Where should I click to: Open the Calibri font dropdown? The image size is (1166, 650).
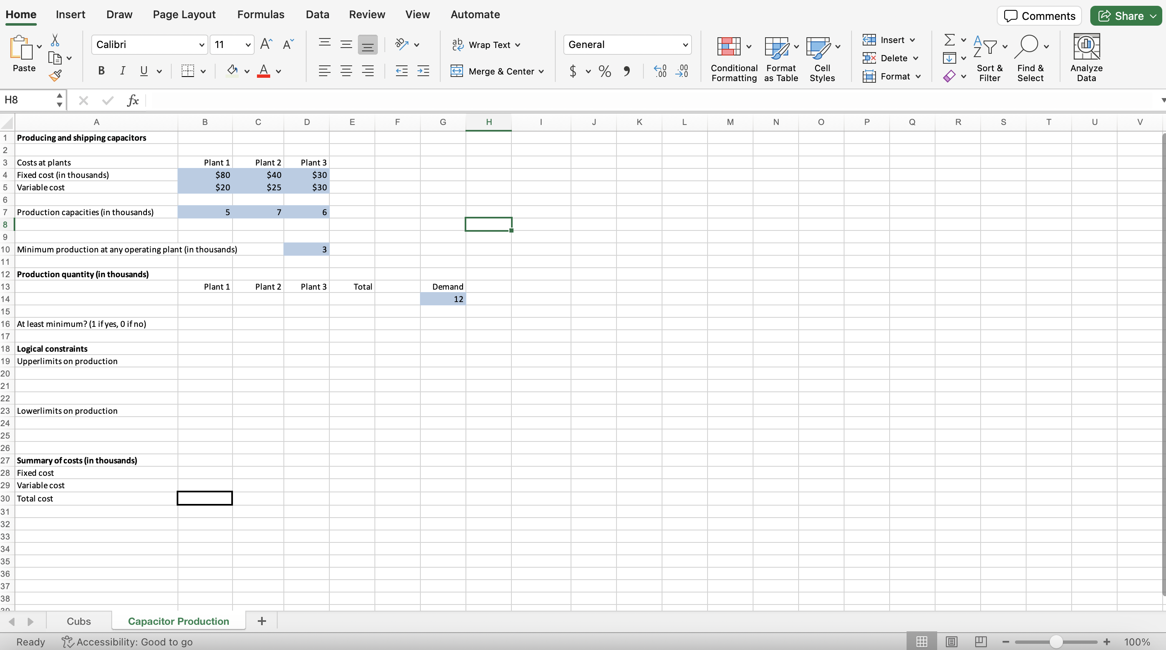click(x=202, y=44)
